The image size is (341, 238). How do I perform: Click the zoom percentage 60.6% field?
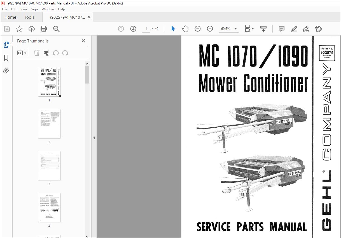[225, 29]
